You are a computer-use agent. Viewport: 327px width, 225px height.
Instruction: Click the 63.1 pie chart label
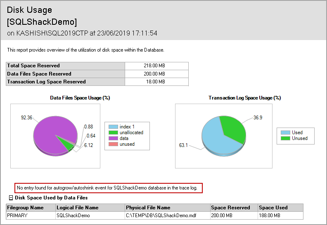coord(183,145)
